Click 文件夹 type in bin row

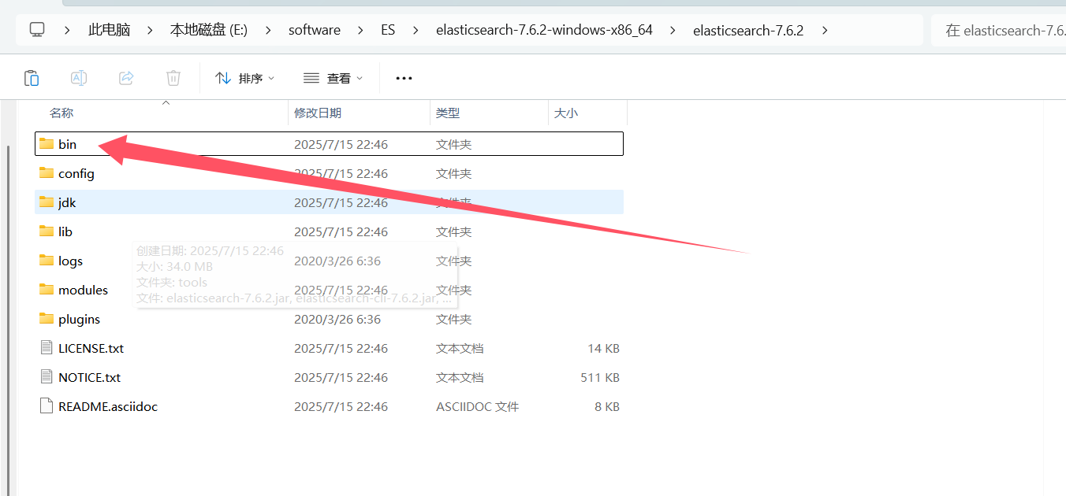click(453, 144)
